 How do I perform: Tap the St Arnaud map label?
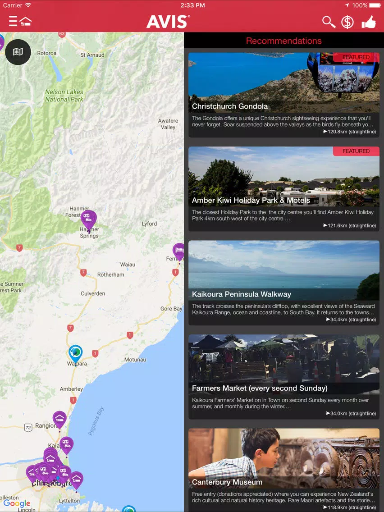pos(92,55)
